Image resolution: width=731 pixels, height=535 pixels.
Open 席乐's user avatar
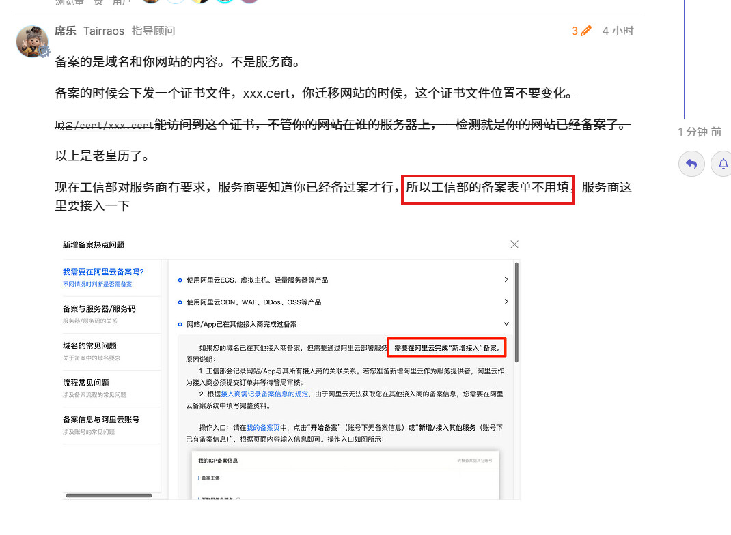coord(32,42)
